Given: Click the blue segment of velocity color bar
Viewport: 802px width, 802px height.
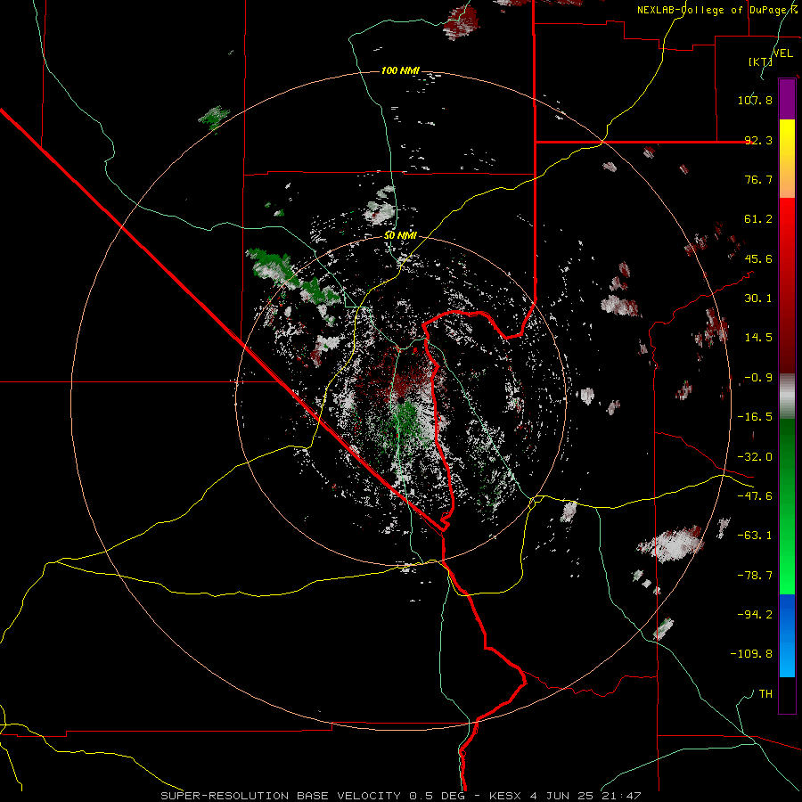Looking at the screenshot, I should (787, 635).
